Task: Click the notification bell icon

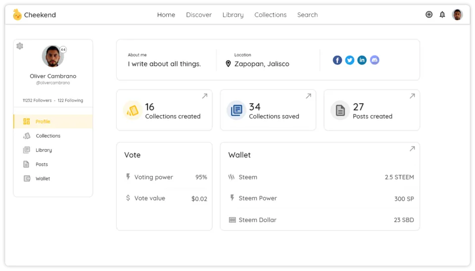Action: coord(442,14)
